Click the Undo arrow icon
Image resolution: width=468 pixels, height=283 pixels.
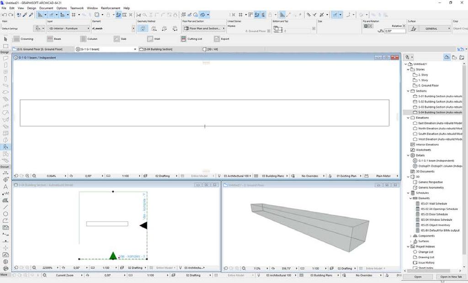tap(4, 15)
